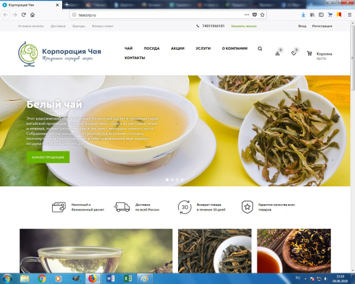
Task: Open File Explorer from taskbar
Action: coord(24,279)
